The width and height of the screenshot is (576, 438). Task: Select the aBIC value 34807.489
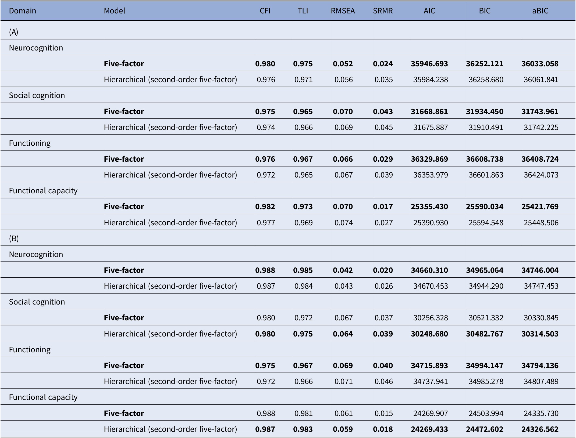[541, 381]
